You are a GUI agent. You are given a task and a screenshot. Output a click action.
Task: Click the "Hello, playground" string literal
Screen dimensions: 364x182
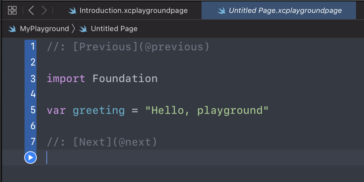click(x=207, y=111)
